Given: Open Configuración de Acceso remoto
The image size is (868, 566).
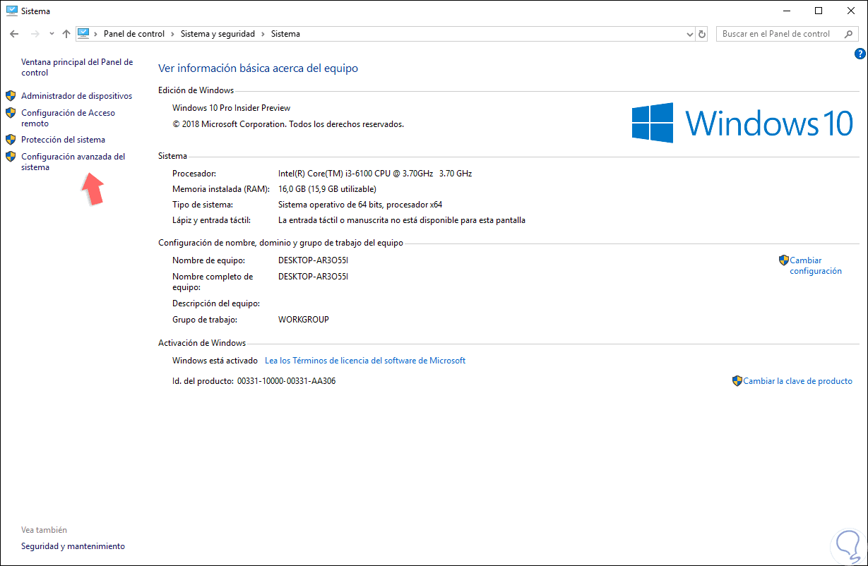Looking at the screenshot, I should tap(68, 118).
